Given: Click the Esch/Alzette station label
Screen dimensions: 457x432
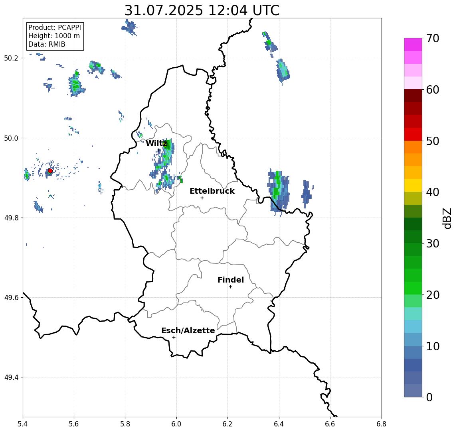Looking at the screenshot, I should pos(188,330).
